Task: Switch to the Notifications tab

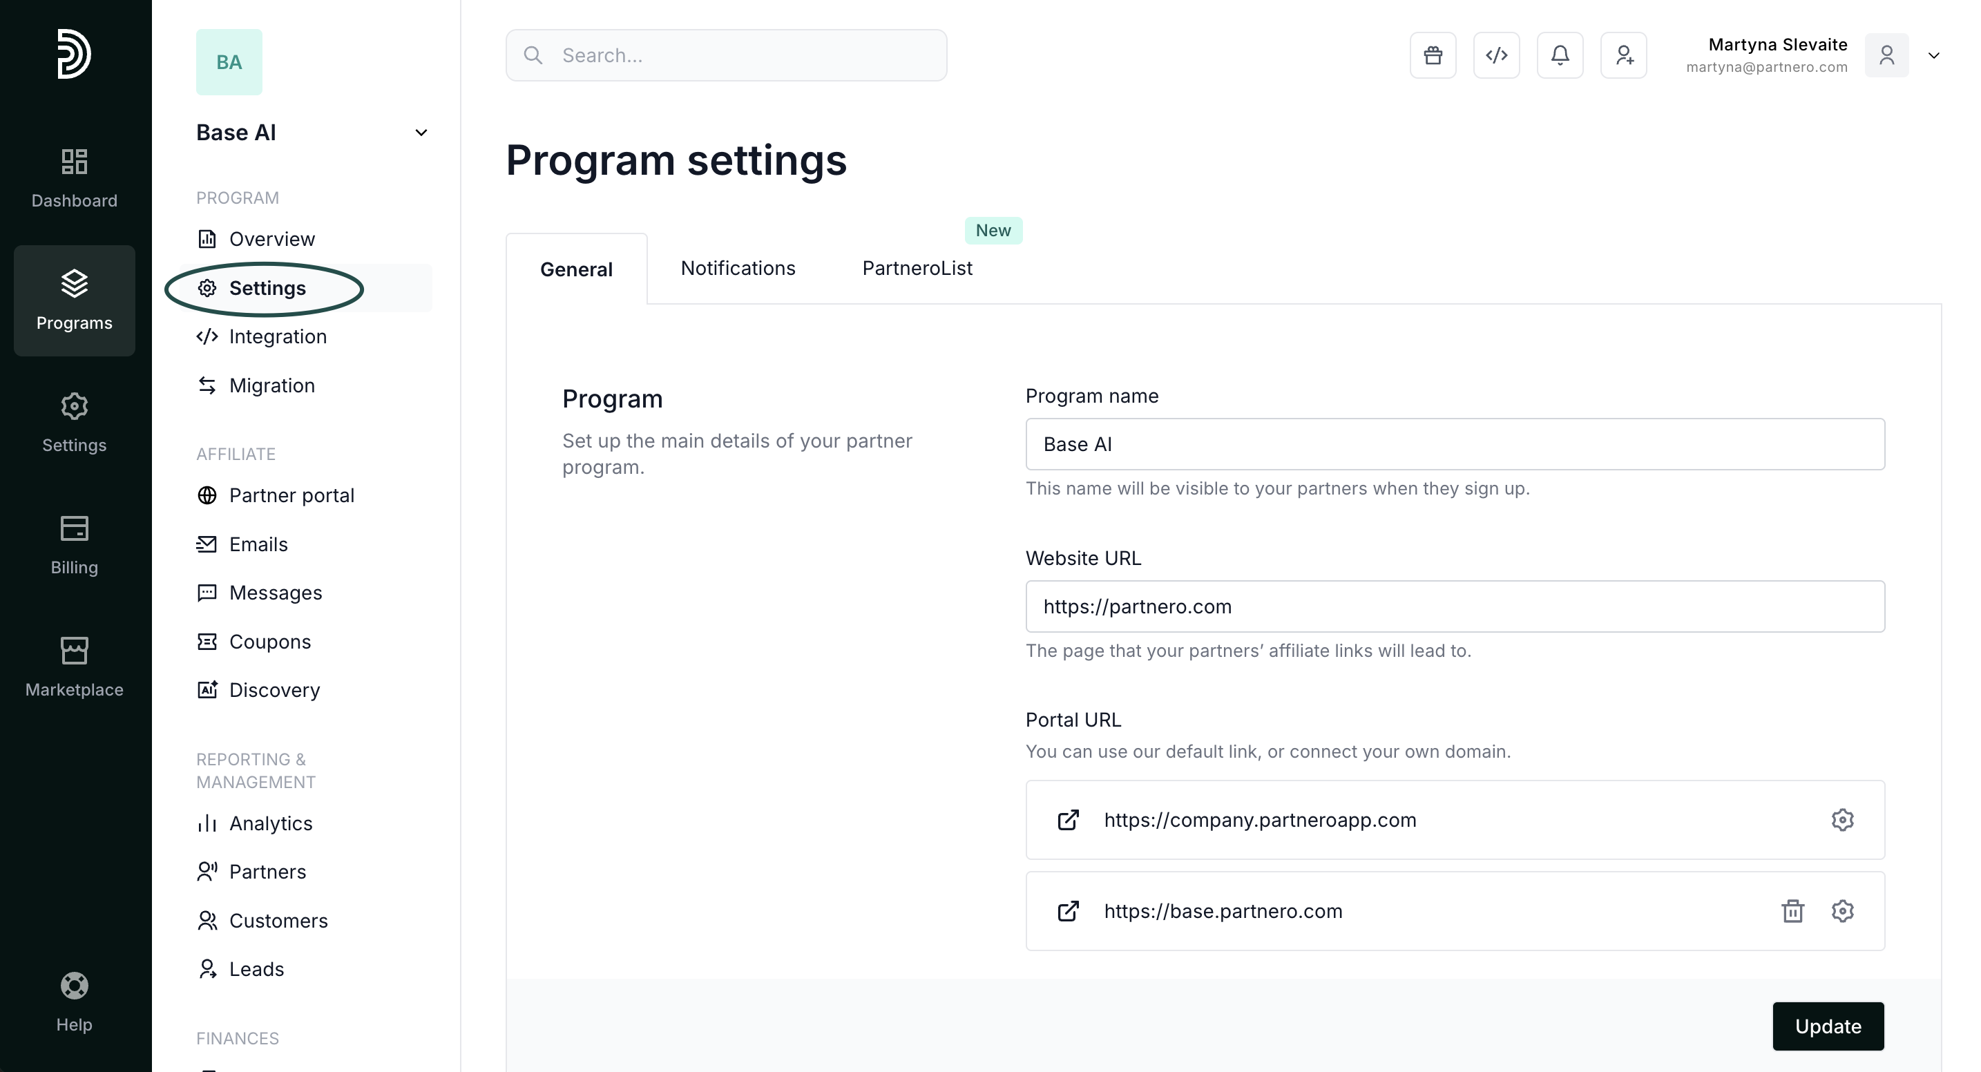Action: (738, 269)
